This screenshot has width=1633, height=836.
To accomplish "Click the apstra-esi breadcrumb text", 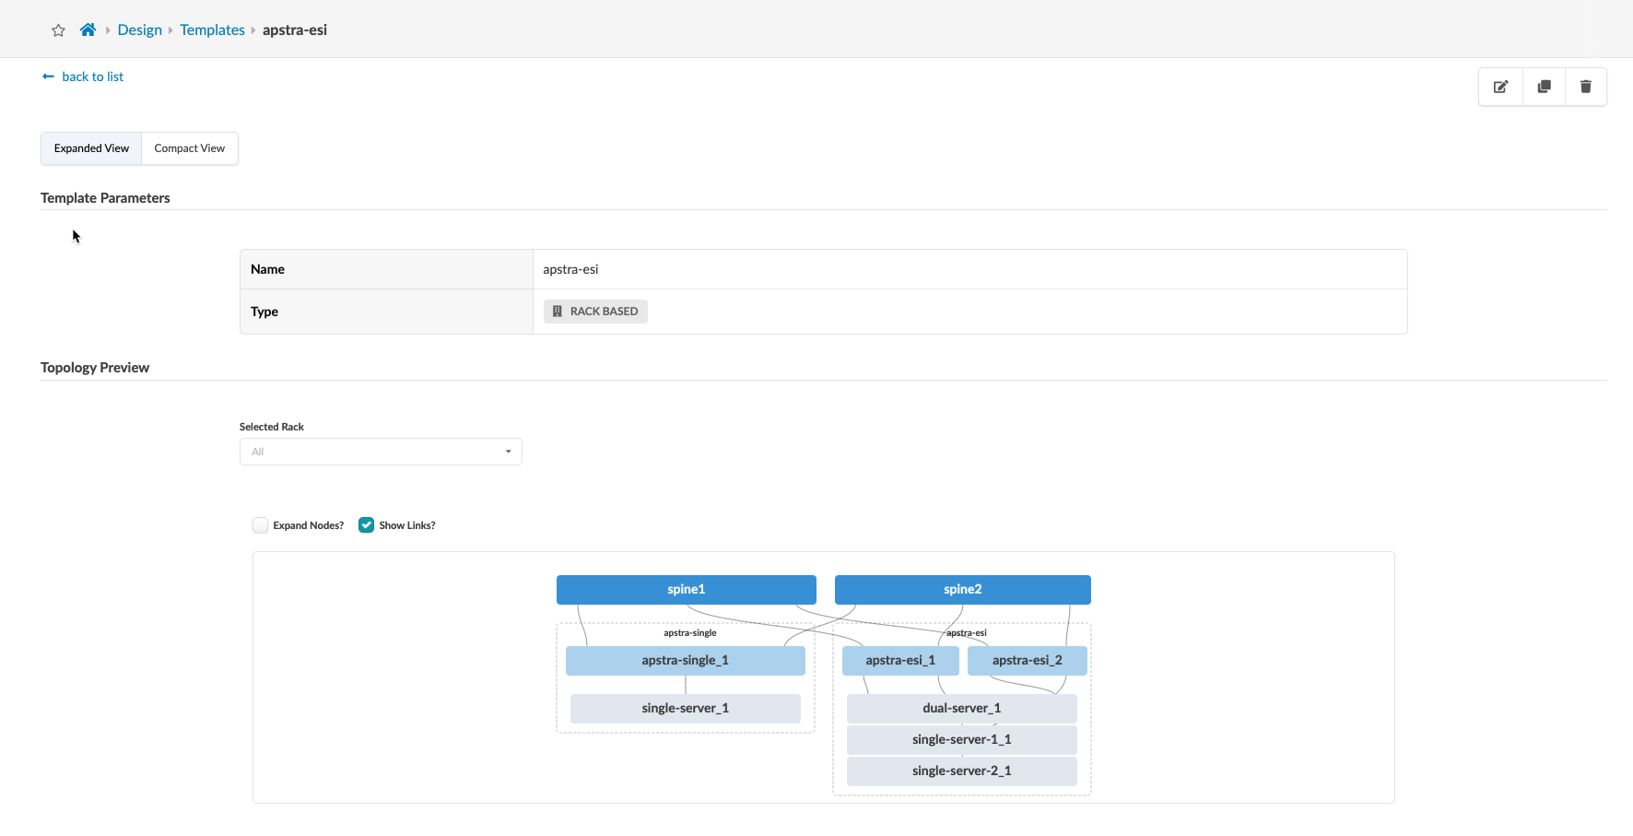I will 295,29.
